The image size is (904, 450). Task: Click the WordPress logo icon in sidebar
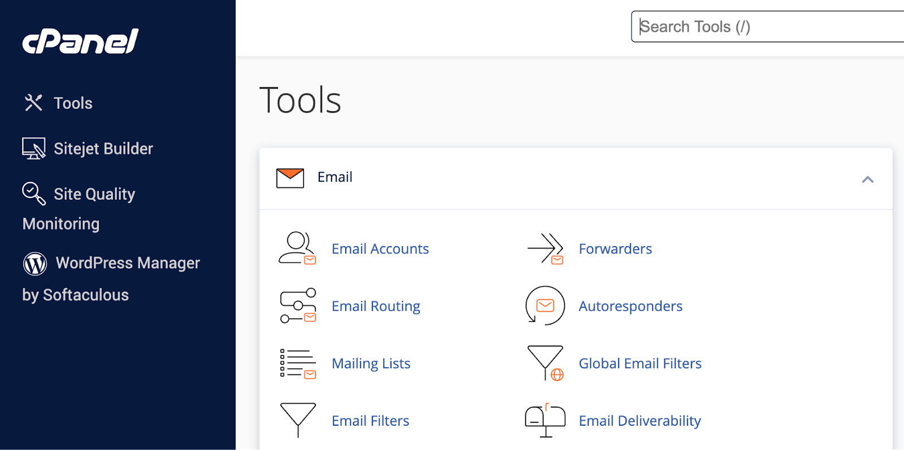[35, 263]
